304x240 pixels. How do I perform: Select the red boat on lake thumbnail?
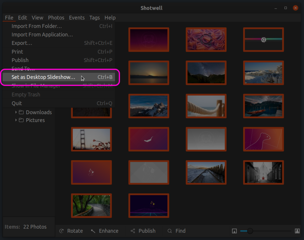point(264,106)
